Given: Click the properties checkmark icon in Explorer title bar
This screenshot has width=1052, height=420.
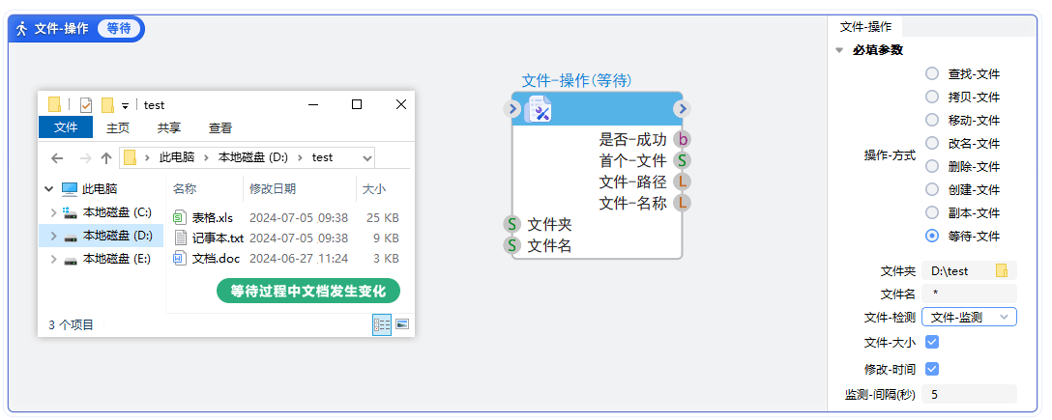Looking at the screenshot, I should (x=86, y=105).
